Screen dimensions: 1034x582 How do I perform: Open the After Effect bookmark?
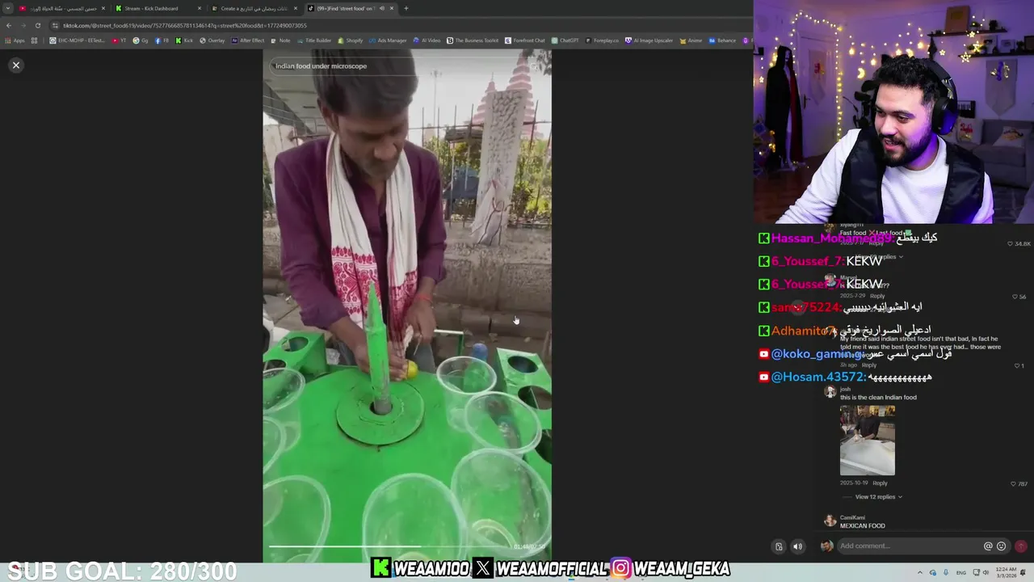click(x=248, y=40)
